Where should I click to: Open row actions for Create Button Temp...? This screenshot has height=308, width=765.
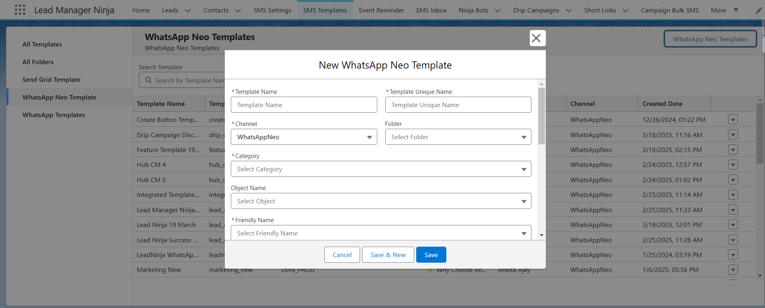pos(733,120)
